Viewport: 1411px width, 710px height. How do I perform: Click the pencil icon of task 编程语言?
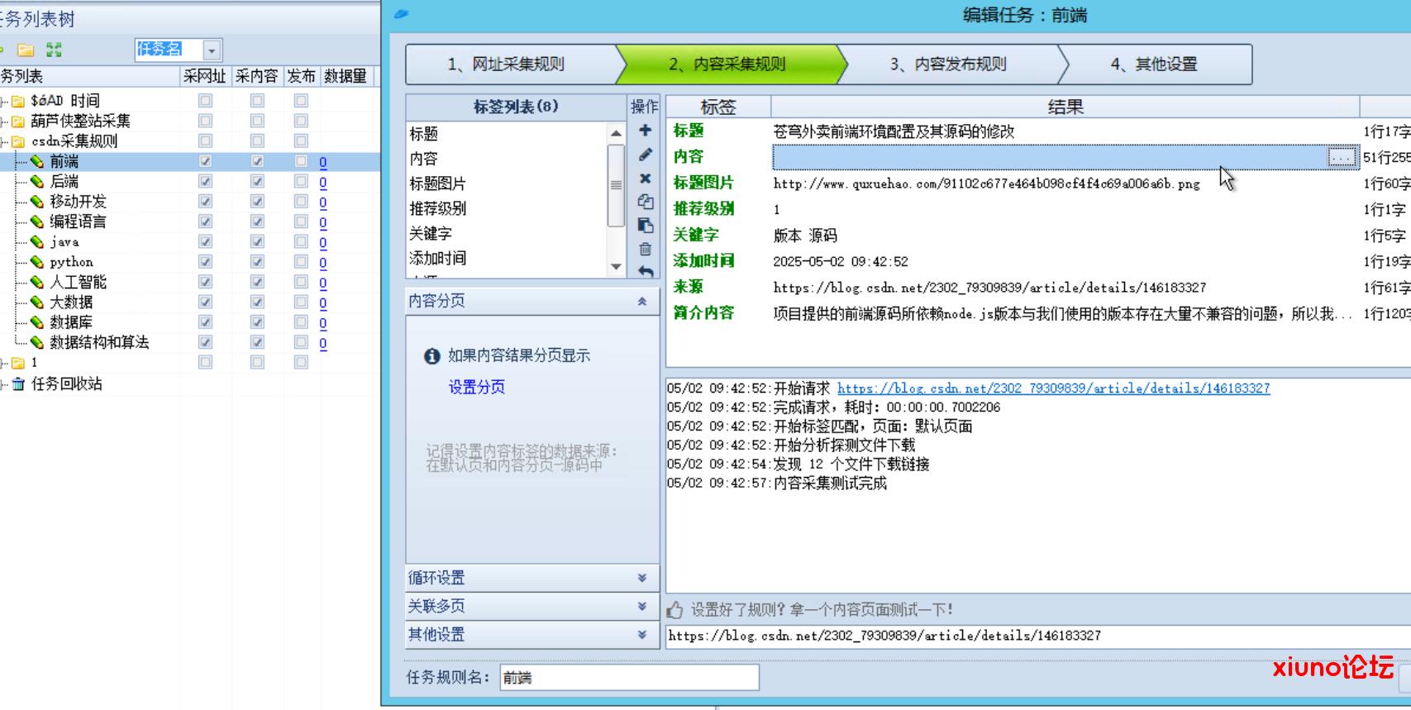37,222
